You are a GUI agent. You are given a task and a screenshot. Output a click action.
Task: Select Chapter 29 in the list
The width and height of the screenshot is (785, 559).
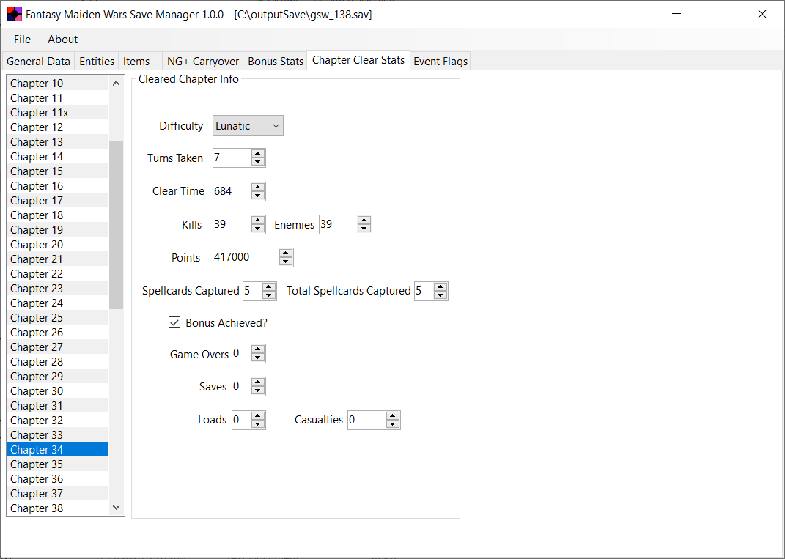pos(58,377)
